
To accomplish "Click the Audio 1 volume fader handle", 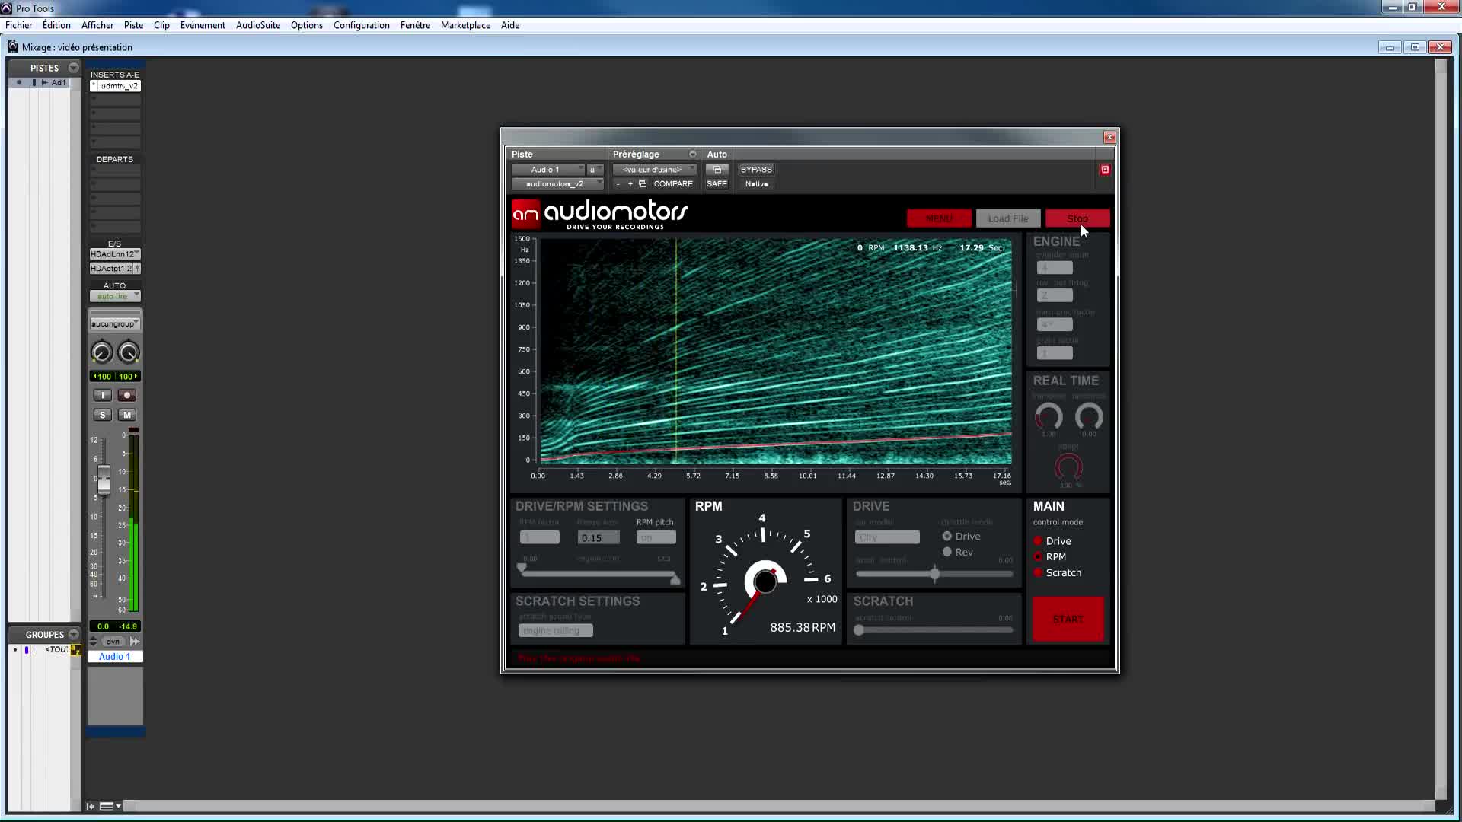I will click(x=104, y=479).
